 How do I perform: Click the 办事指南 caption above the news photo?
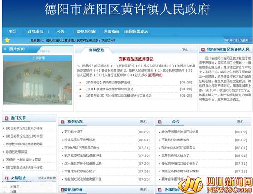click(39, 58)
